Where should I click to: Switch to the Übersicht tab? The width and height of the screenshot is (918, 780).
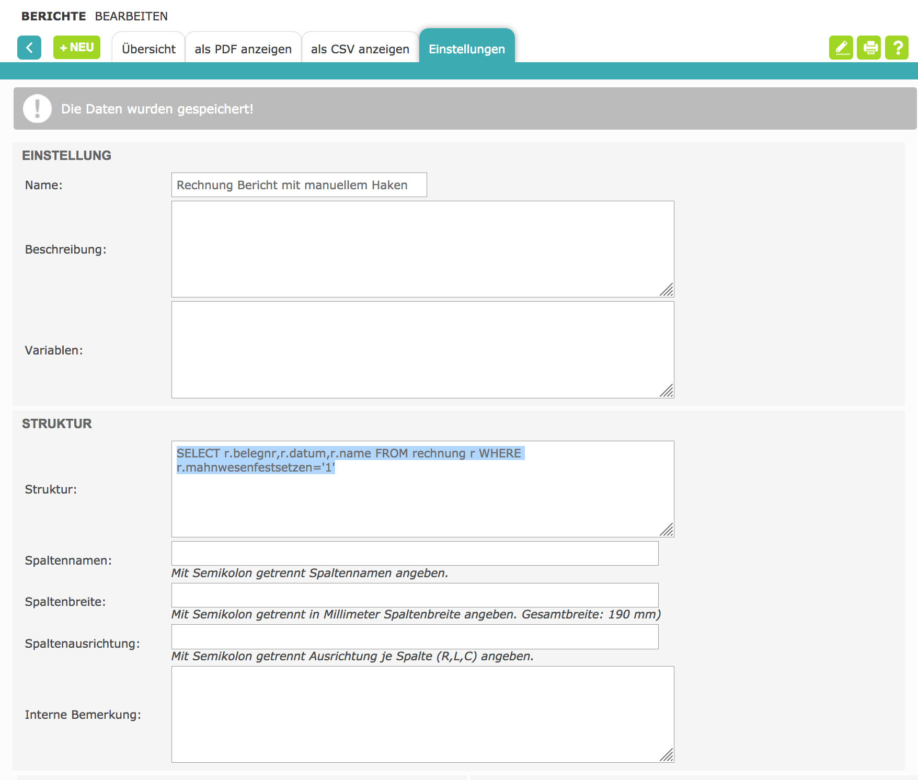click(148, 49)
